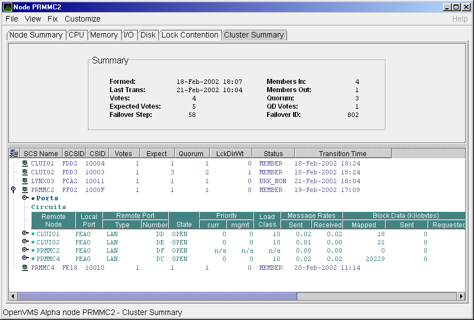Open the Memory tab
Viewport: 474px width, 320px height.
tap(104, 35)
